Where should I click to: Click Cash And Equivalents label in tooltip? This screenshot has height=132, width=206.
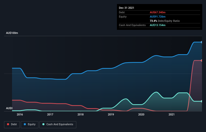[132, 25]
